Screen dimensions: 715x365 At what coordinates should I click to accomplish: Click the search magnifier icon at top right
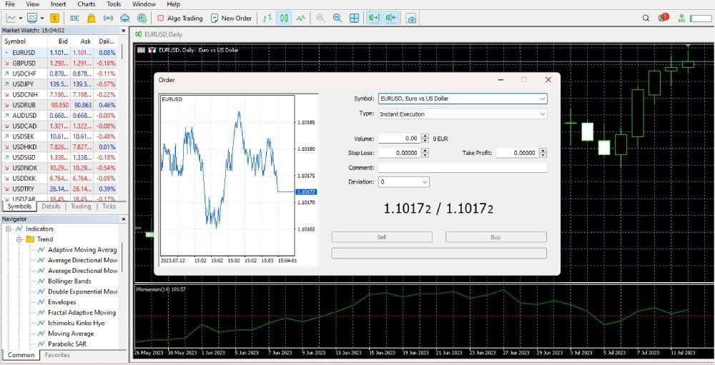[x=646, y=18]
